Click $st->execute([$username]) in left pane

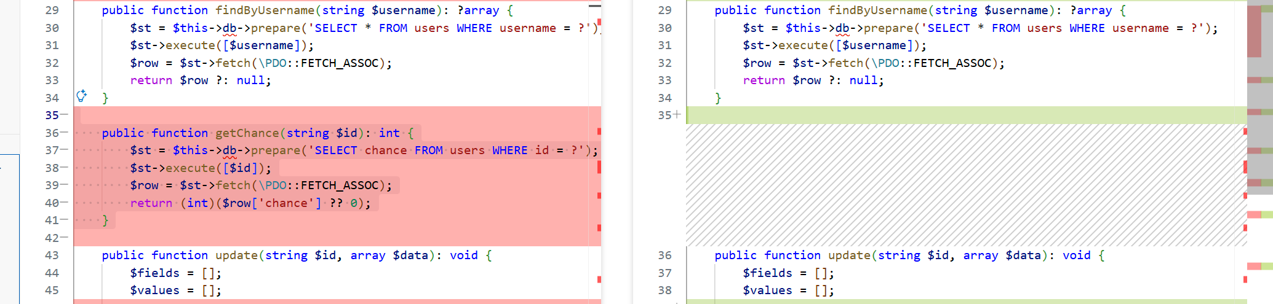click(x=221, y=45)
